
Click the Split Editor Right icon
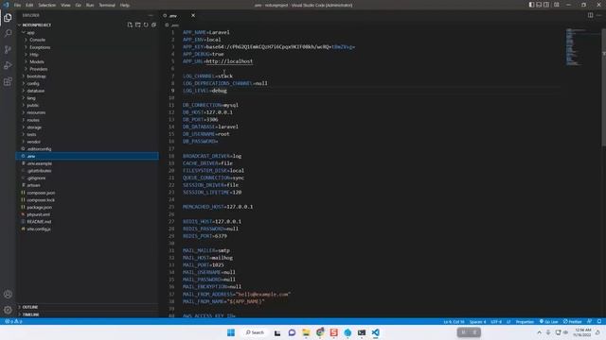click(x=590, y=15)
